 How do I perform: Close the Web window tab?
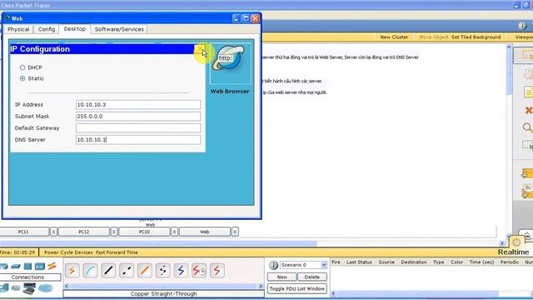(235, 232)
